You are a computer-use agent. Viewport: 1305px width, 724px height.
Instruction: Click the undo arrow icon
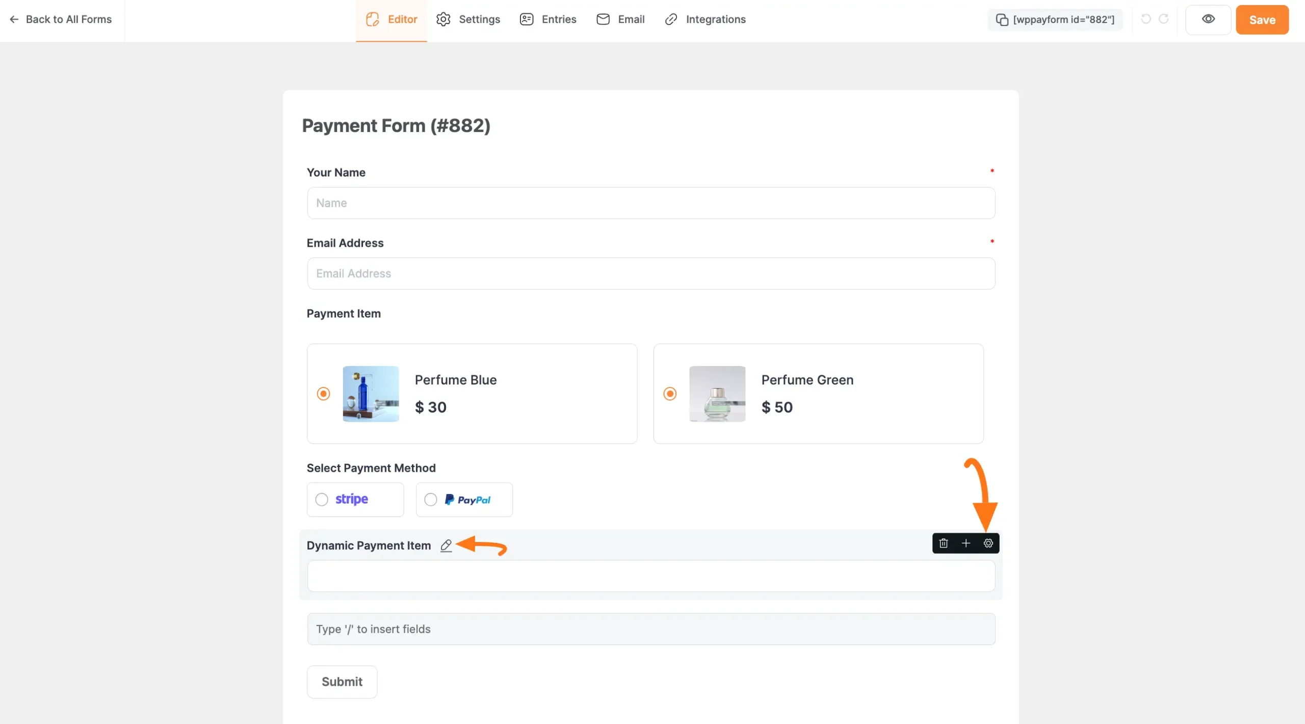coord(1146,19)
